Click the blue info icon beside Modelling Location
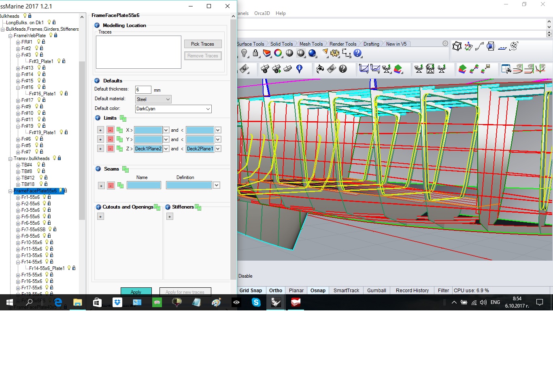 97,25
